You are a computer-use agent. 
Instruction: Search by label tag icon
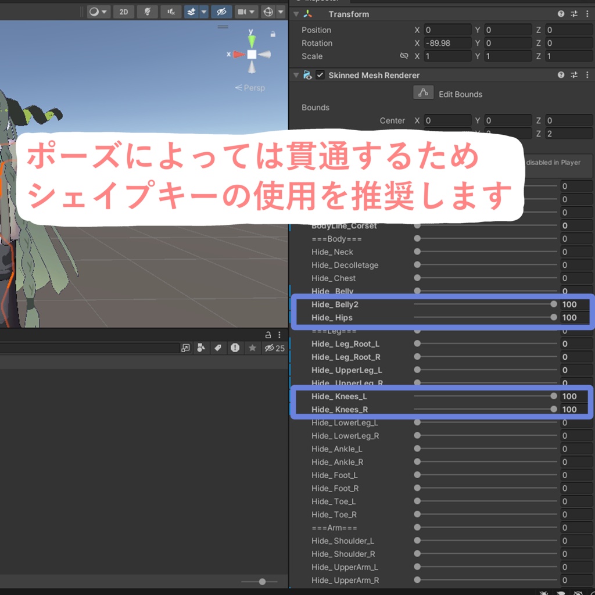pyautogui.click(x=218, y=348)
